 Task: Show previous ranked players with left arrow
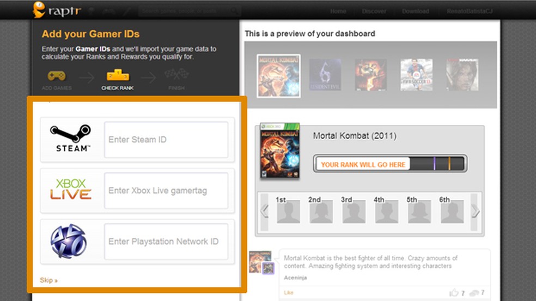pyautogui.click(x=264, y=211)
